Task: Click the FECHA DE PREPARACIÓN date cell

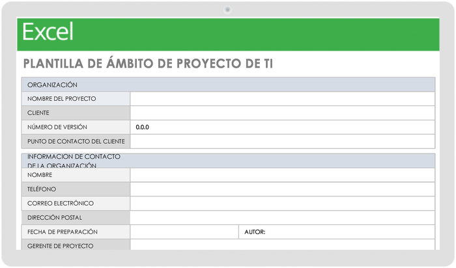Action: (184, 232)
